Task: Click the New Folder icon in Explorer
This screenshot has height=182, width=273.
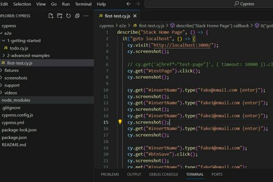Action: click(60, 16)
